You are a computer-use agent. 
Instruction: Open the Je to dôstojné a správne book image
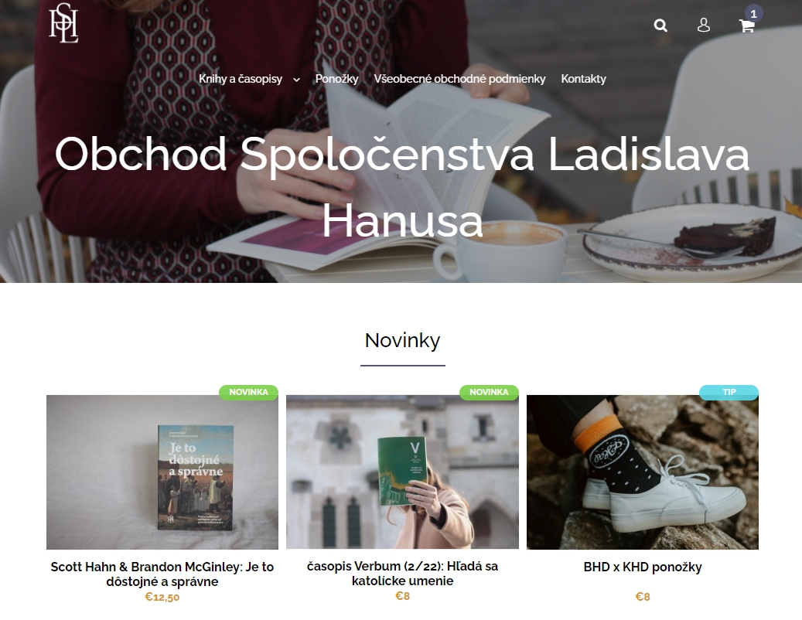coord(162,472)
